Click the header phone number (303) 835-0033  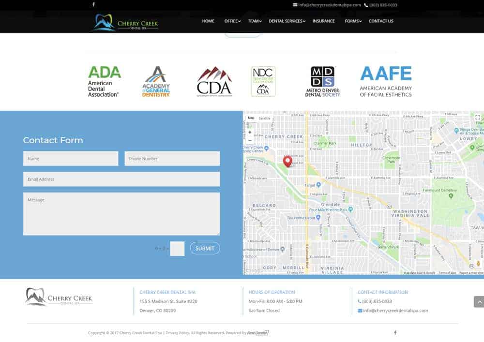coord(380,5)
